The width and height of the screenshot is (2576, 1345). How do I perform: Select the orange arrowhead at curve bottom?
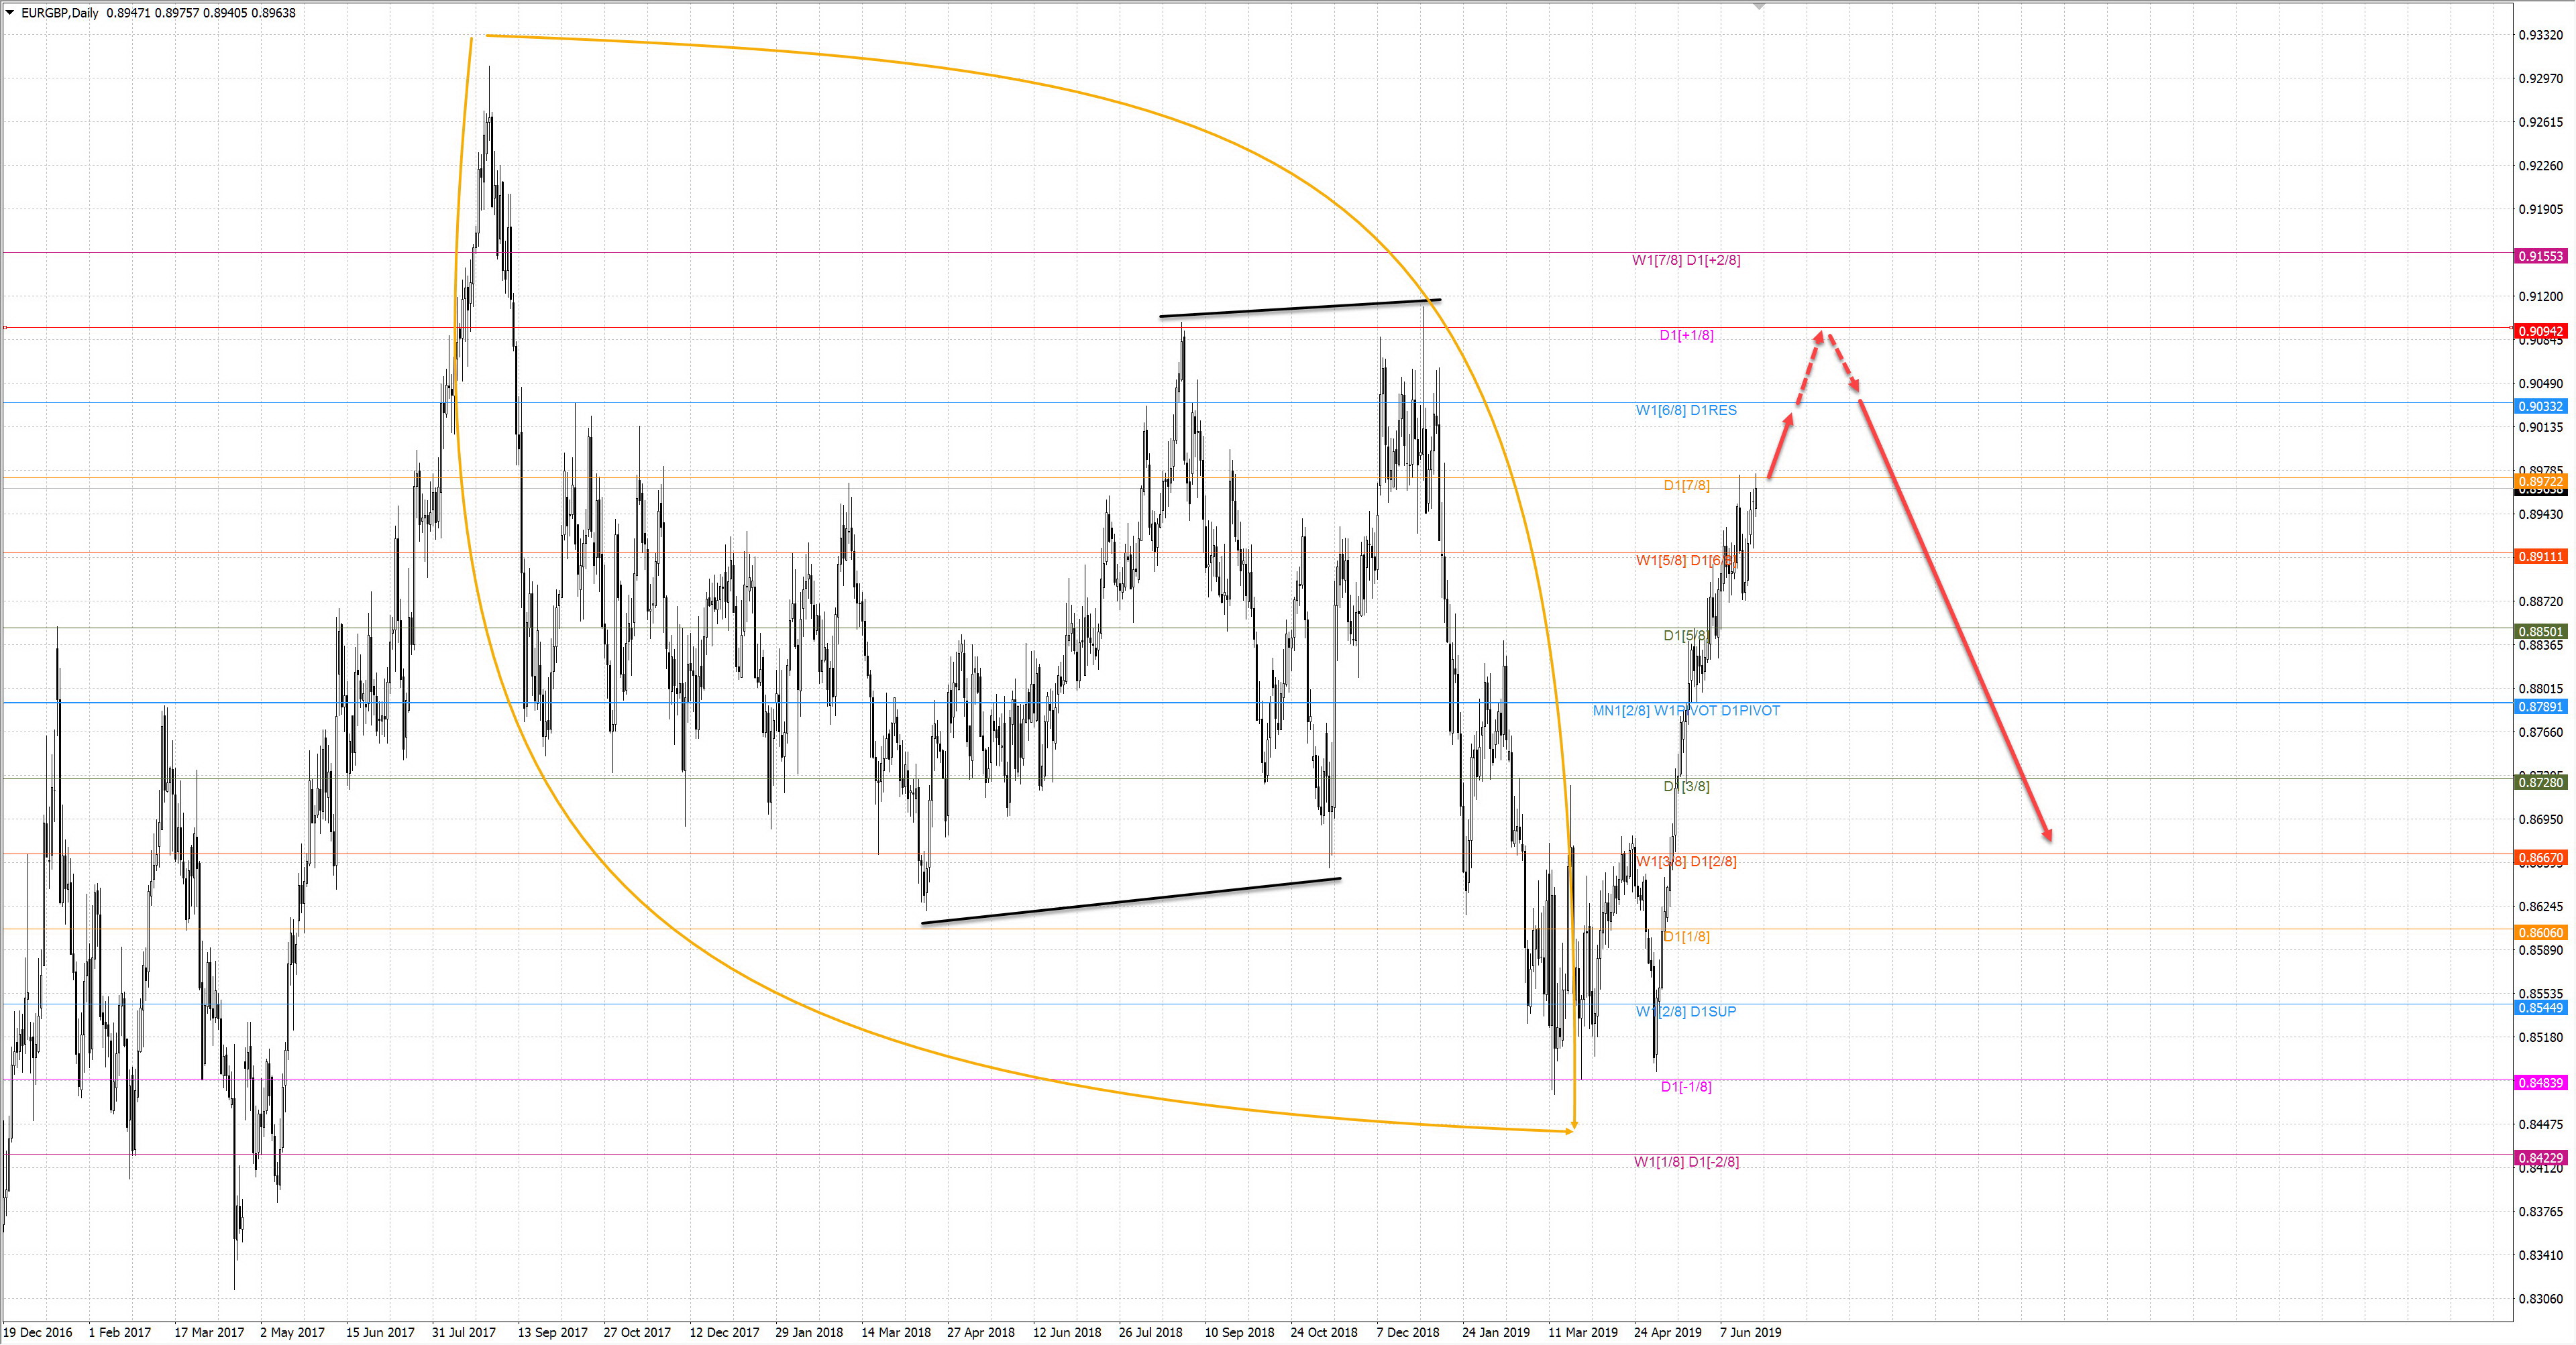click(1574, 1126)
